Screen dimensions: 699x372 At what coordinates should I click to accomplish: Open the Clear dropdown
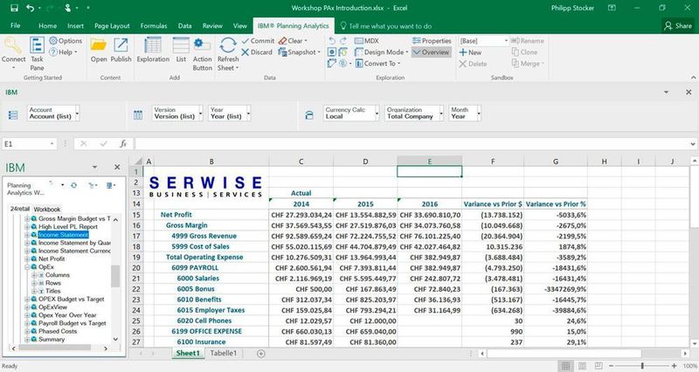tap(293, 40)
